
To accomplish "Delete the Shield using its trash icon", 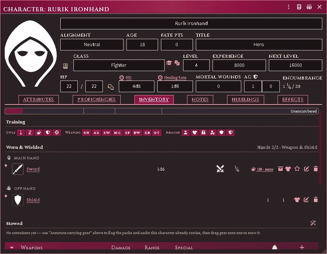I will tap(316, 200).
